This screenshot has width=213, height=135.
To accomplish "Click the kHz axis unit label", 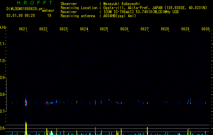I will (x=3, y=27).
